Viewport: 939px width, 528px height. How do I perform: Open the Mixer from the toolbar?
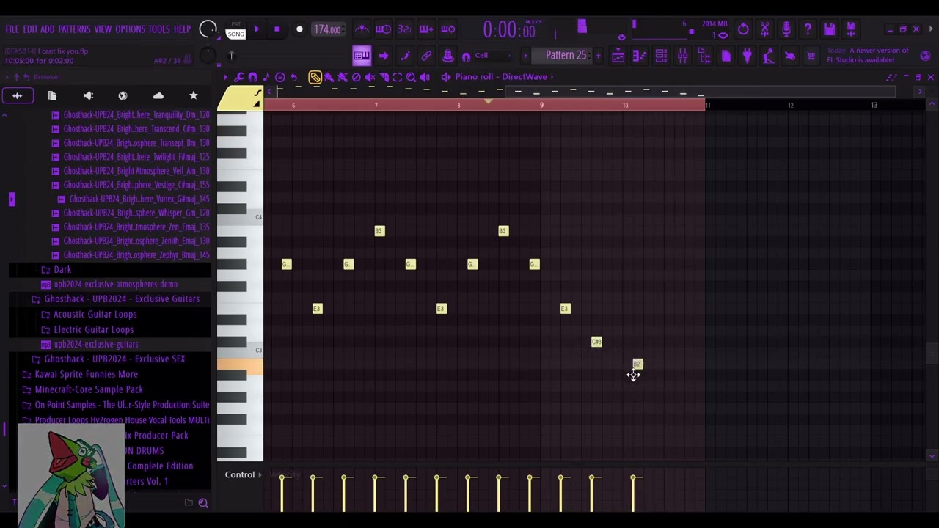tap(682, 56)
